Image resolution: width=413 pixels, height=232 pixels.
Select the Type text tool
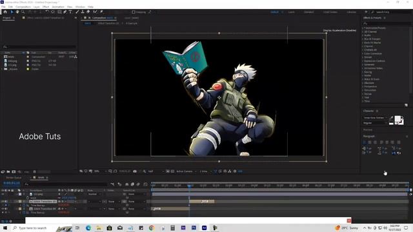click(70, 12)
